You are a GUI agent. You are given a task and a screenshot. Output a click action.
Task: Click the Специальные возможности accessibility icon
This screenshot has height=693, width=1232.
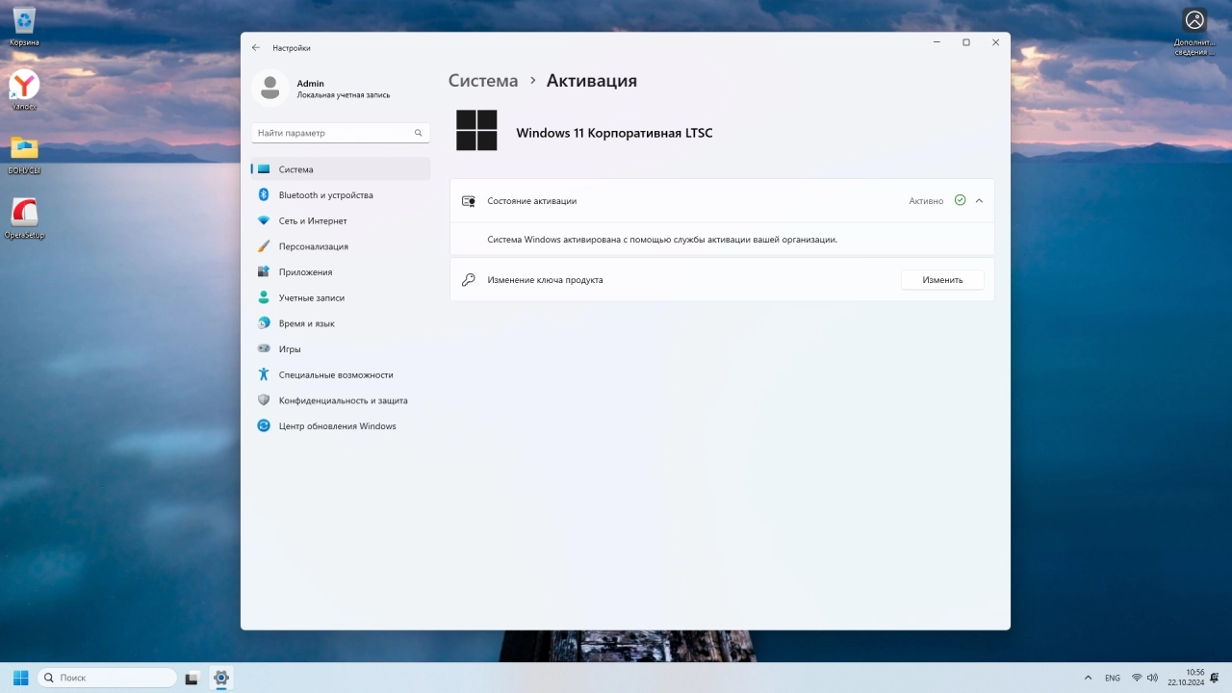point(264,374)
